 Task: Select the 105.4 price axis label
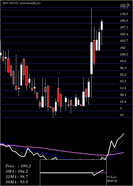(124, 34)
